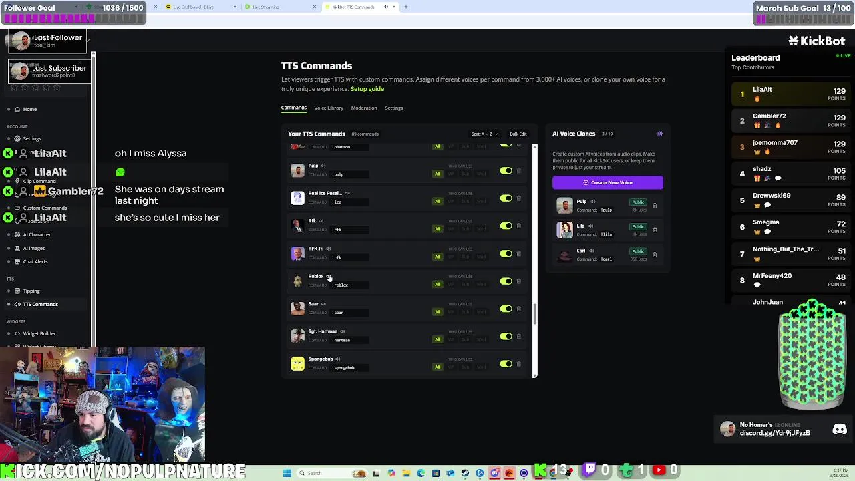The height and width of the screenshot is (481, 855).
Task: Disable the Real Ice Poseidon command toggle
Action: pos(506,198)
